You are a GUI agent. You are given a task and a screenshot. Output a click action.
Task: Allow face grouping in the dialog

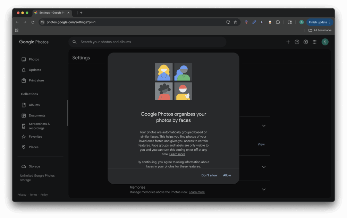(227, 175)
